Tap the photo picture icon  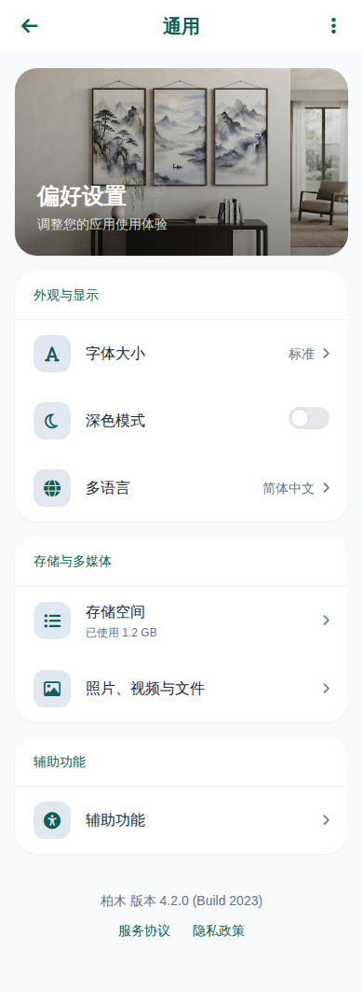pos(52,689)
